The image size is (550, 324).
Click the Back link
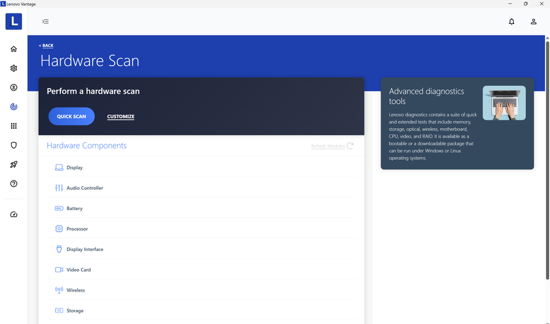point(47,46)
